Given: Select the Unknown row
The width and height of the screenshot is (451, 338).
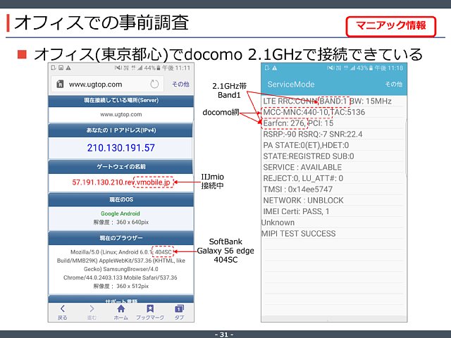Looking at the screenshot, I should [333, 223].
